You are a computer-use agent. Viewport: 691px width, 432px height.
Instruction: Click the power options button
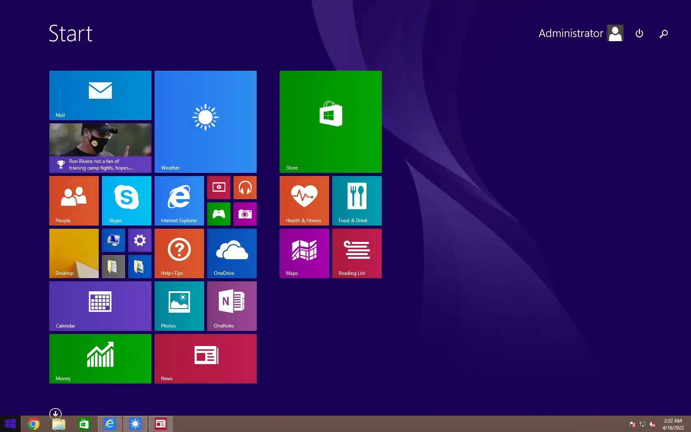pos(639,33)
